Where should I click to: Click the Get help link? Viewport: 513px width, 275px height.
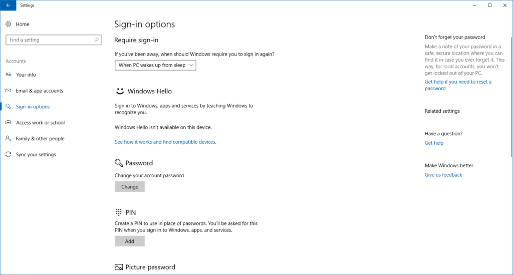(x=434, y=143)
